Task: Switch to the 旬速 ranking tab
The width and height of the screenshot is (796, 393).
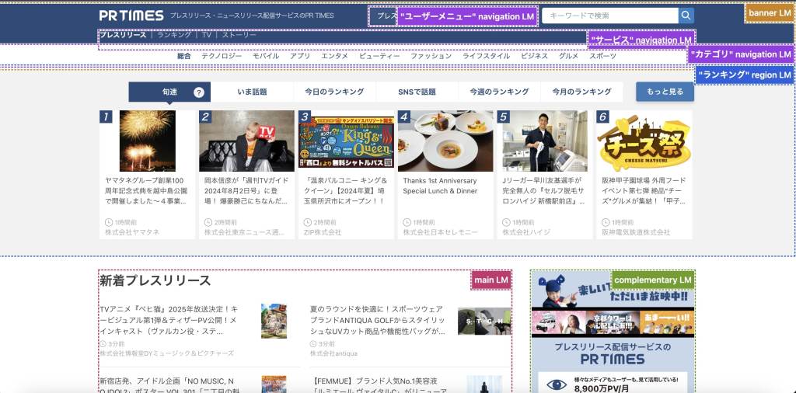Action: point(169,92)
